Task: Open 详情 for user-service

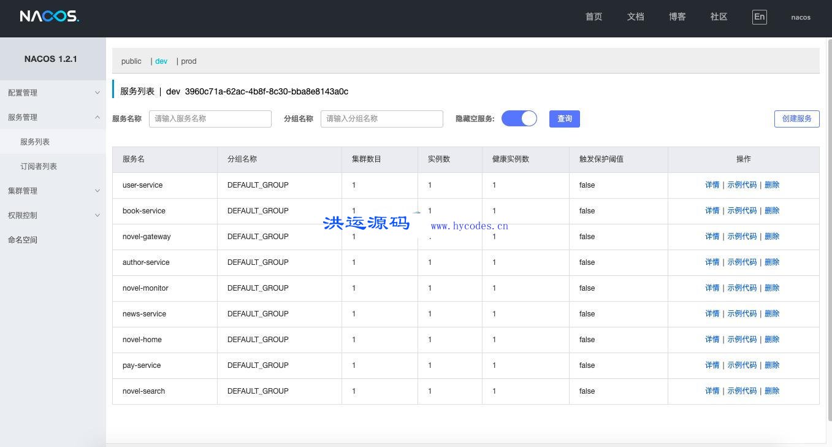Action: click(x=712, y=185)
